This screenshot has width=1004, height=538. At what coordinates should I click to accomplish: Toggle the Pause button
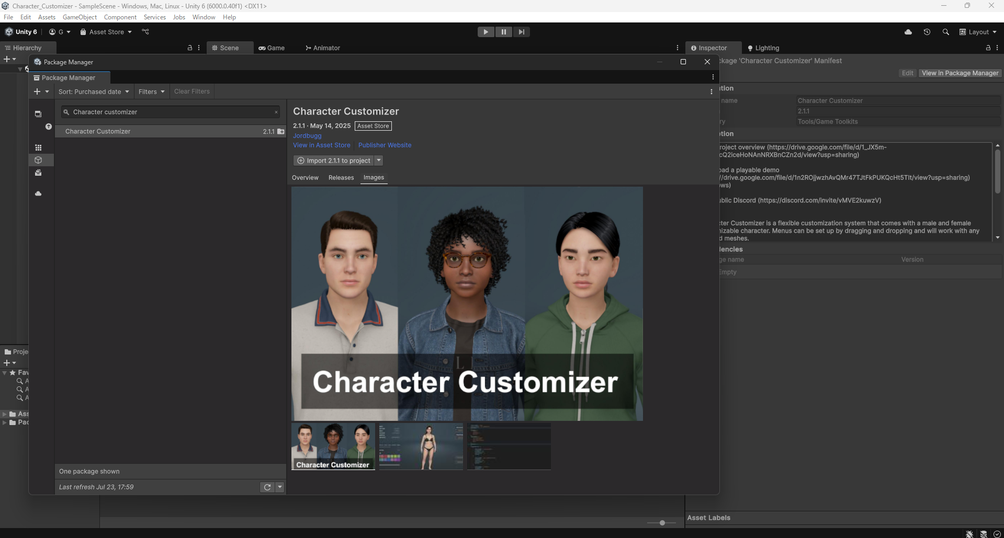[x=503, y=32]
